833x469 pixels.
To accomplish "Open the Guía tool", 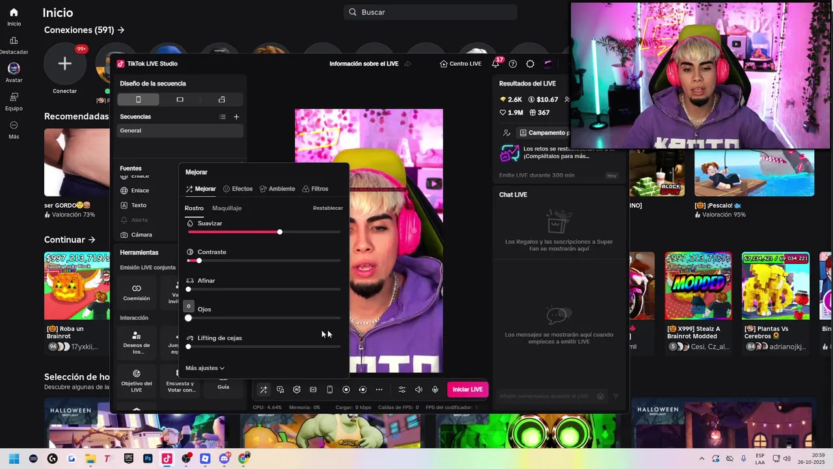I will (223, 386).
